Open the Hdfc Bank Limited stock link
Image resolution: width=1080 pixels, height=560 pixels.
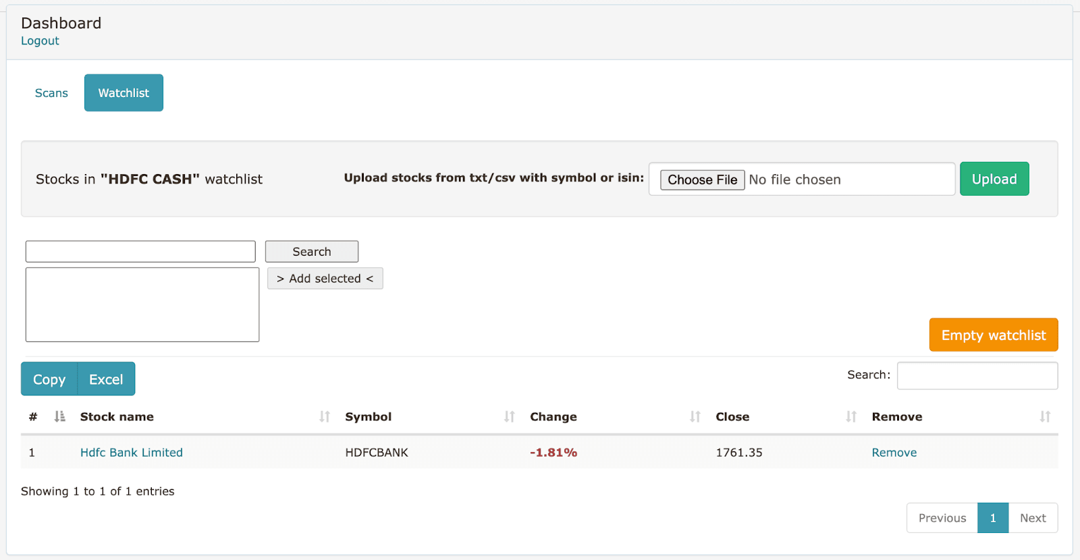pyautogui.click(x=132, y=453)
